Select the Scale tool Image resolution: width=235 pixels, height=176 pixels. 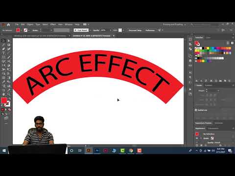coord(9,66)
